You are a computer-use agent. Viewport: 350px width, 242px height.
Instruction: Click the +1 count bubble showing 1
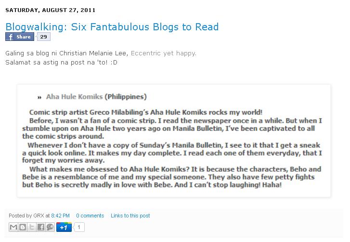[79, 227]
